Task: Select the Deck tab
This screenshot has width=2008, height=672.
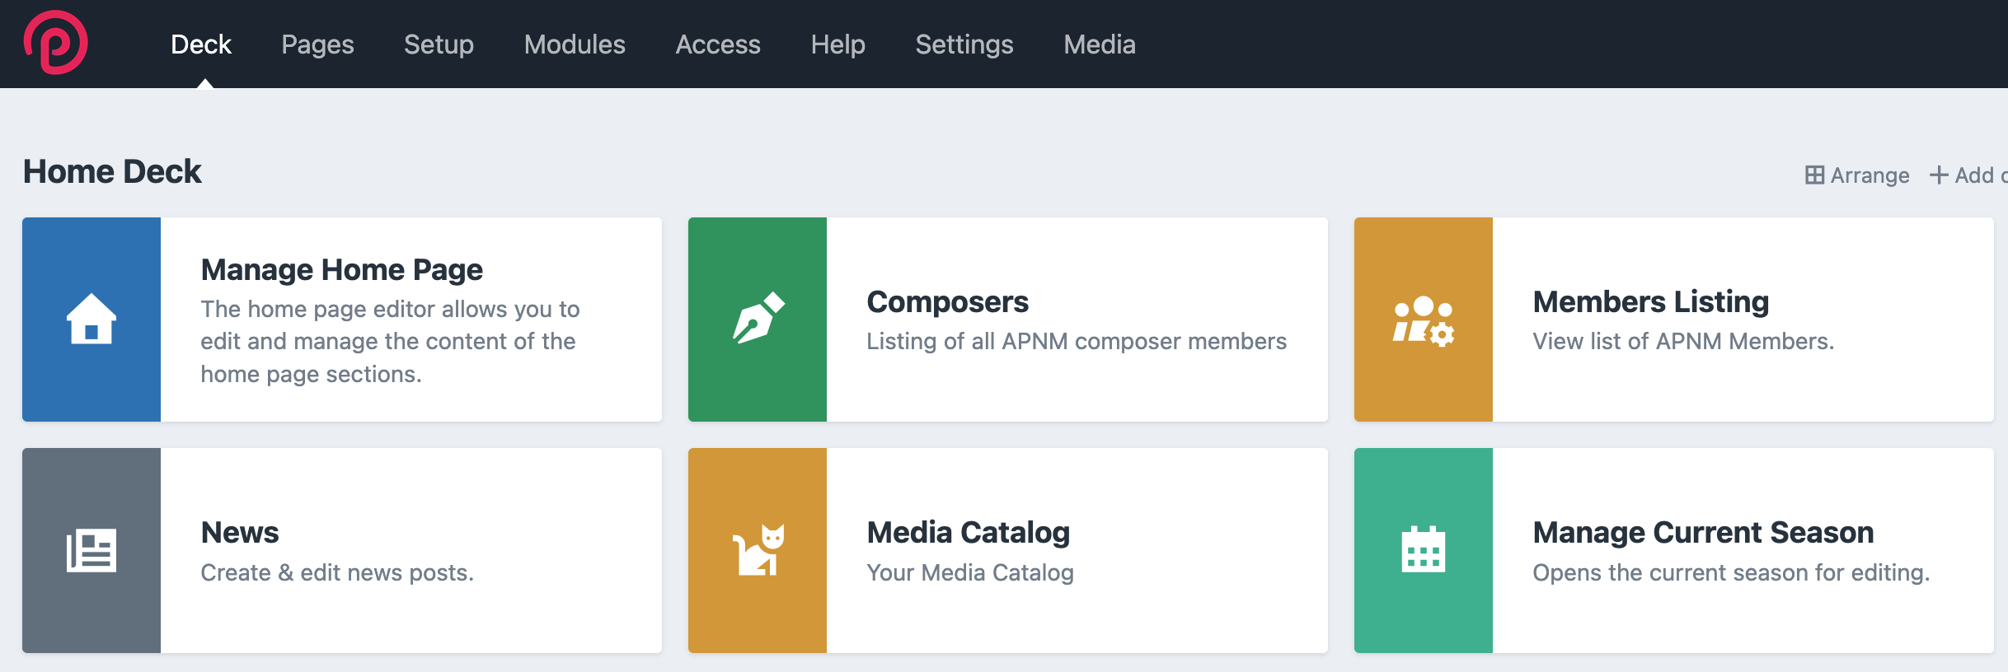Action: (201, 44)
